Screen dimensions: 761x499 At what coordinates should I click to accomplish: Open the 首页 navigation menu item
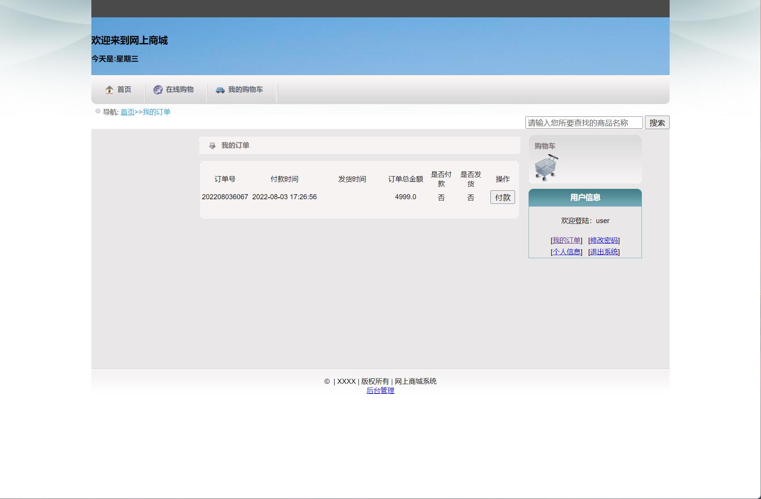124,89
